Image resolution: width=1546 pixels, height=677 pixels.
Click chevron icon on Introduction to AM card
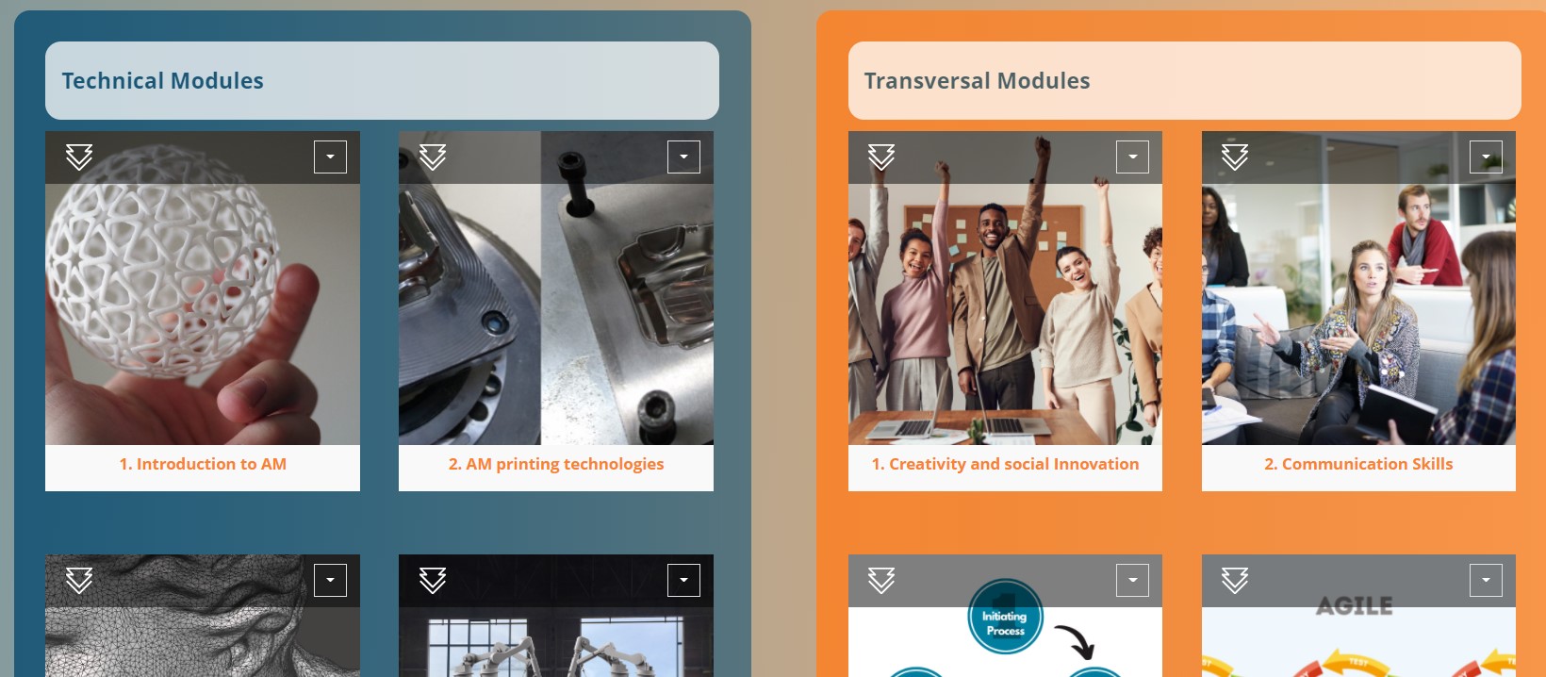pos(79,157)
